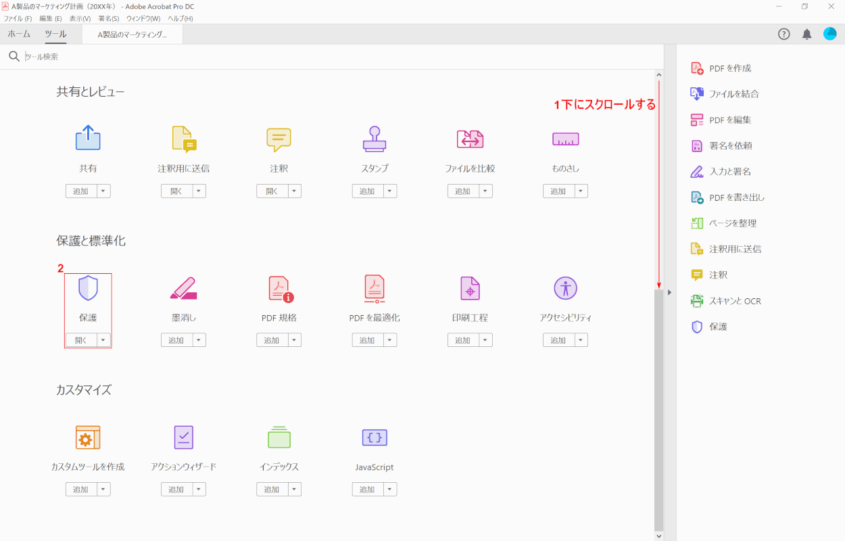Choose 署名を依頼 in the right pane
This screenshot has width=845, height=541.
pyautogui.click(x=721, y=145)
